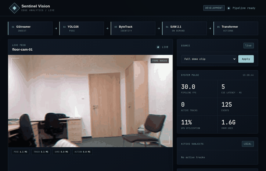Image resolution: width=266 pixels, height=171 pixels.
Task: Click the arrow between ByteTrack and SAM 2.1
Action: [159, 28]
